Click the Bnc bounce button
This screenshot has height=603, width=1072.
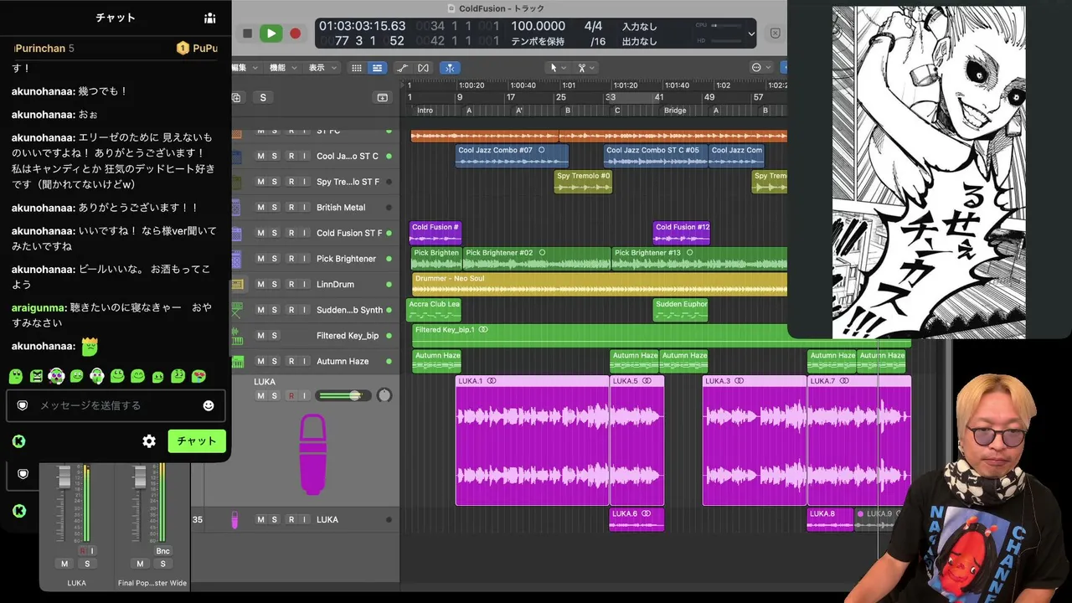(x=162, y=551)
